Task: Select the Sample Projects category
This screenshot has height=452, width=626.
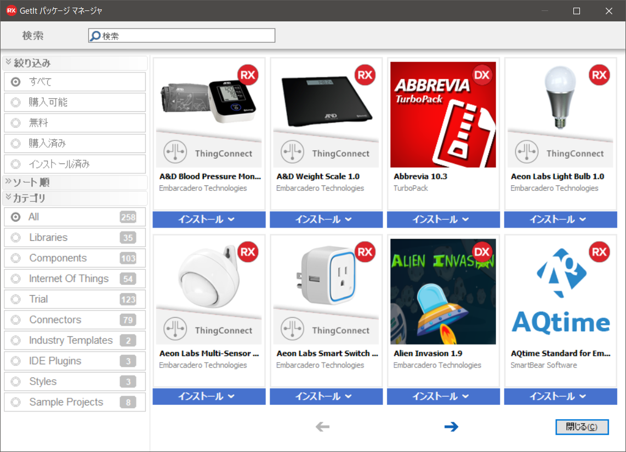Action: [x=75, y=402]
